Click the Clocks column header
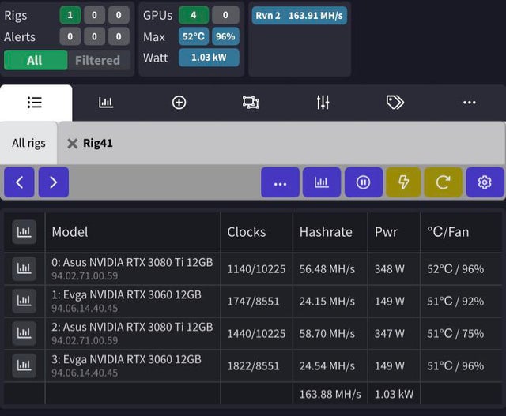The image size is (506, 416). (x=247, y=232)
